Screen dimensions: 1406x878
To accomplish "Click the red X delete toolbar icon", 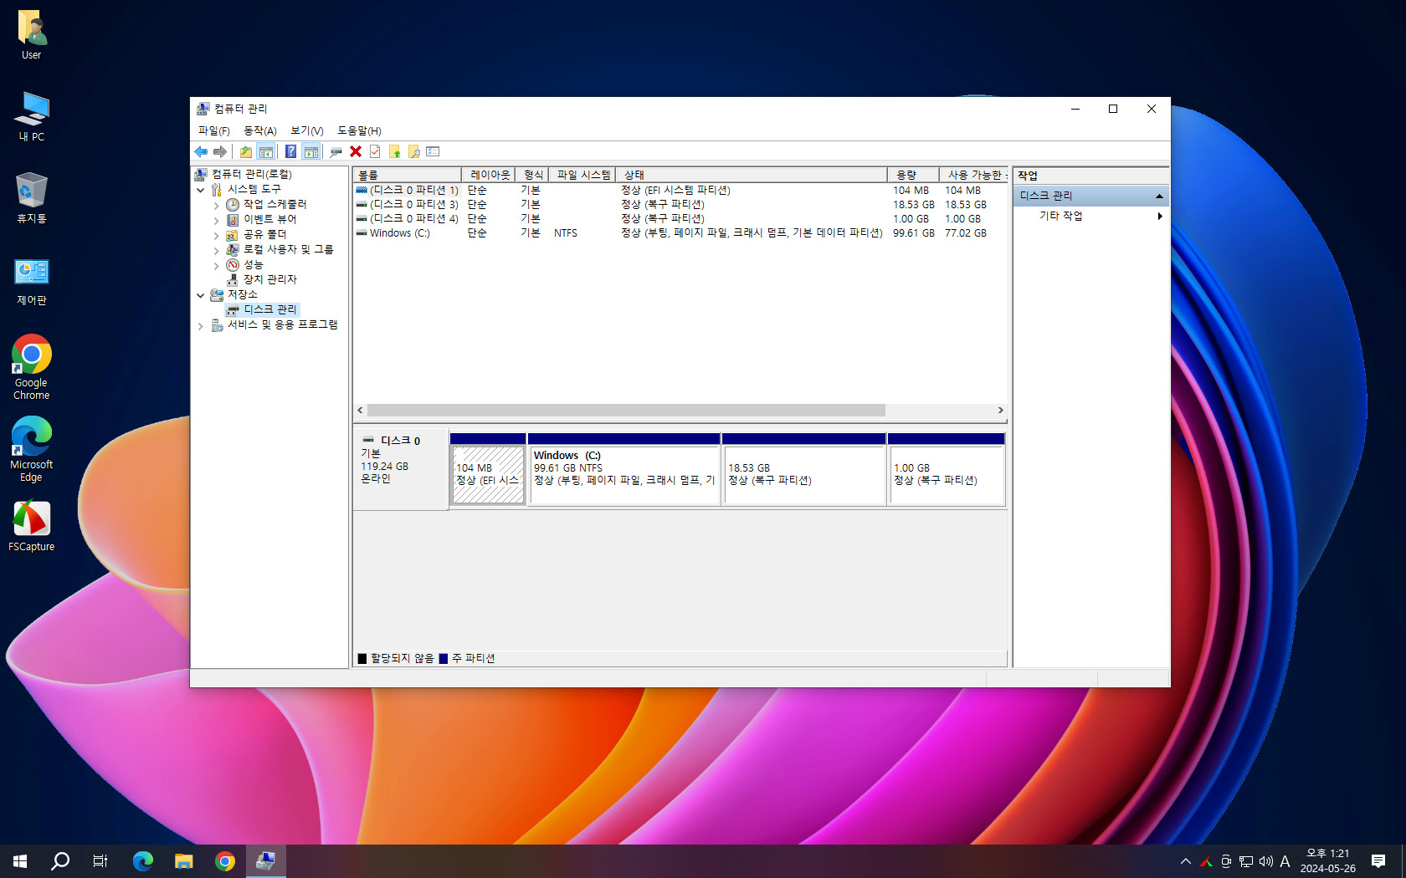I will (x=356, y=151).
